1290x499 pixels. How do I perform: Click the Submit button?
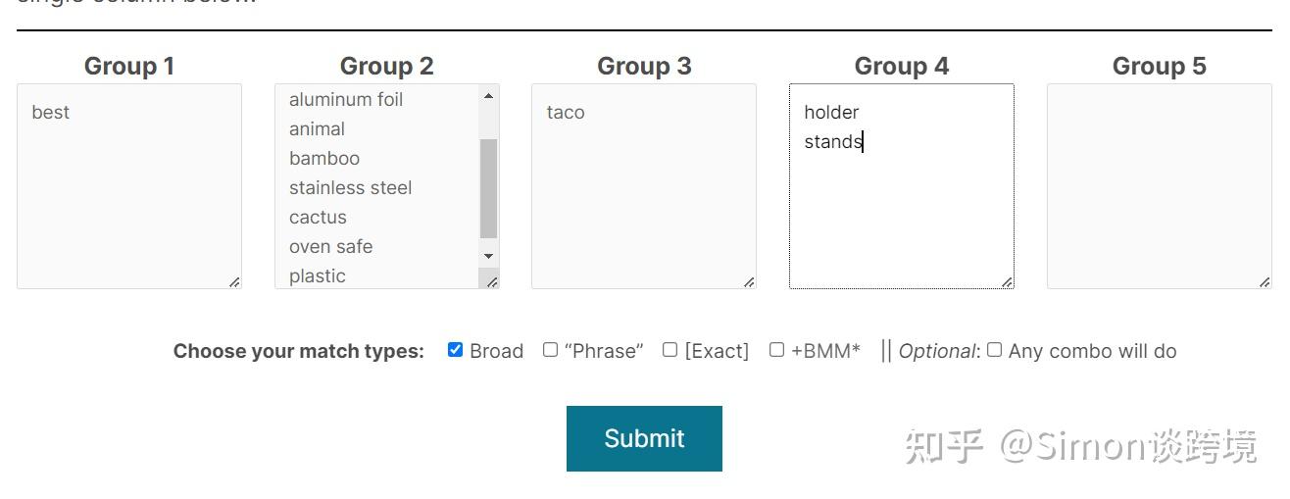[x=644, y=438]
